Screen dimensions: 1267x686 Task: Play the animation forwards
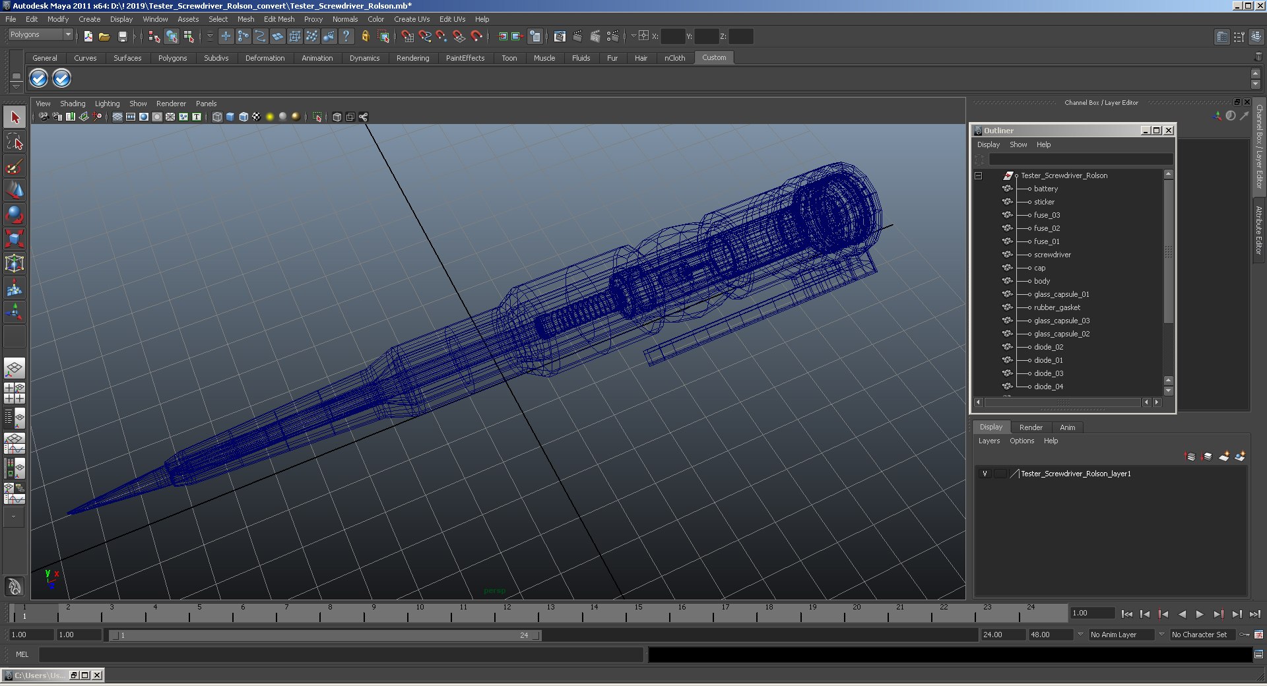[1200, 614]
